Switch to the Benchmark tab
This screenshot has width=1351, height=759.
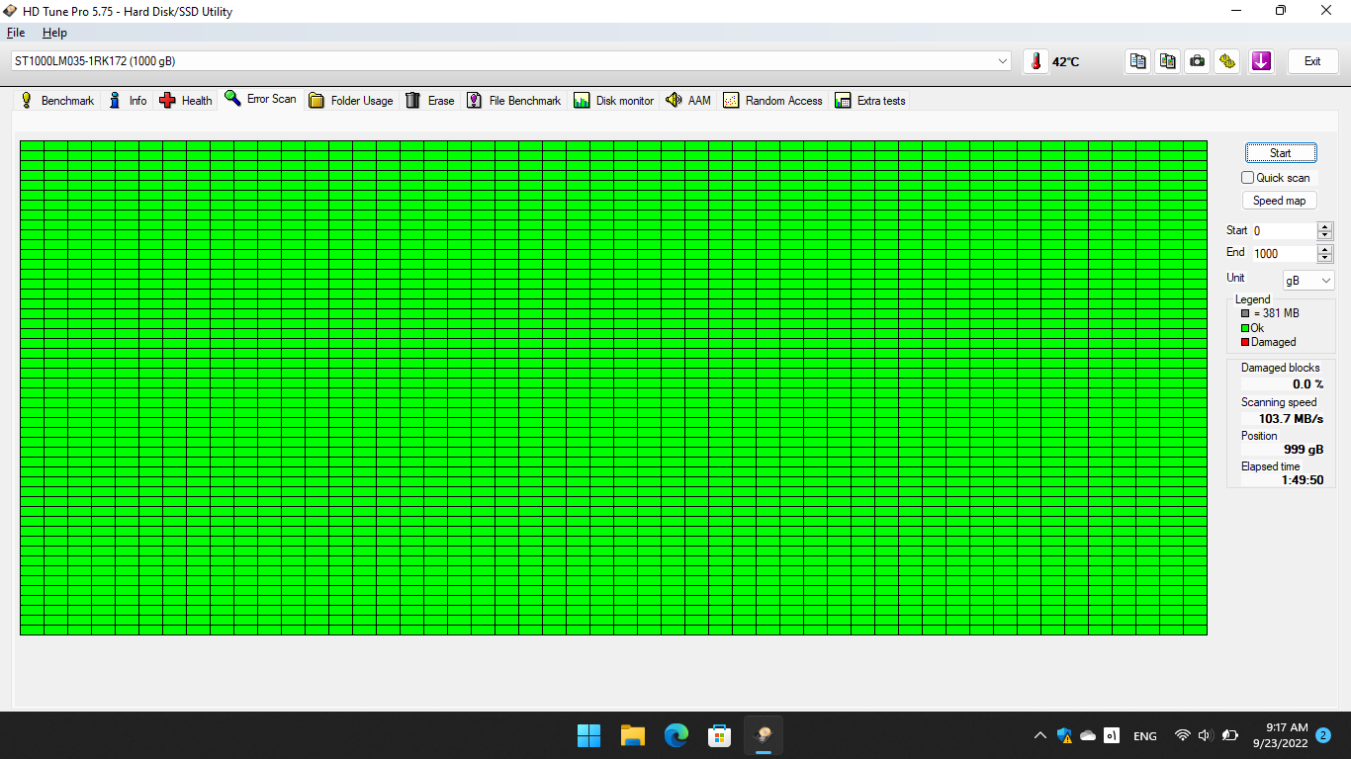[x=57, y=101]
